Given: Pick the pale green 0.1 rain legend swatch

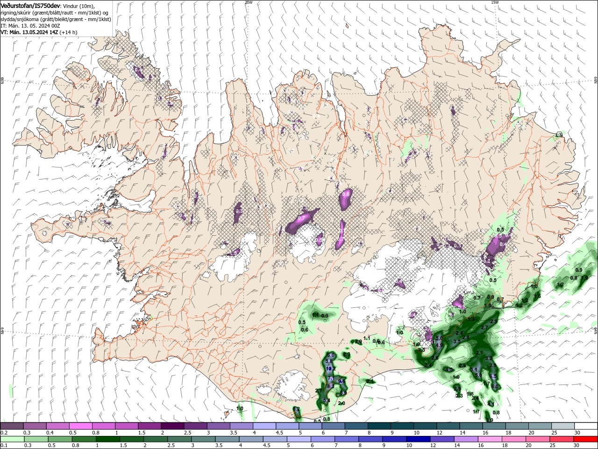Looking at the screenshot, I should (x=12, y=439).
